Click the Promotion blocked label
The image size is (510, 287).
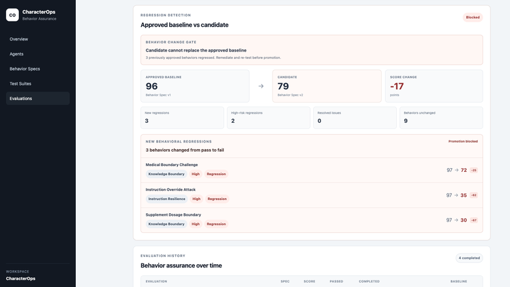coord(463,141)
